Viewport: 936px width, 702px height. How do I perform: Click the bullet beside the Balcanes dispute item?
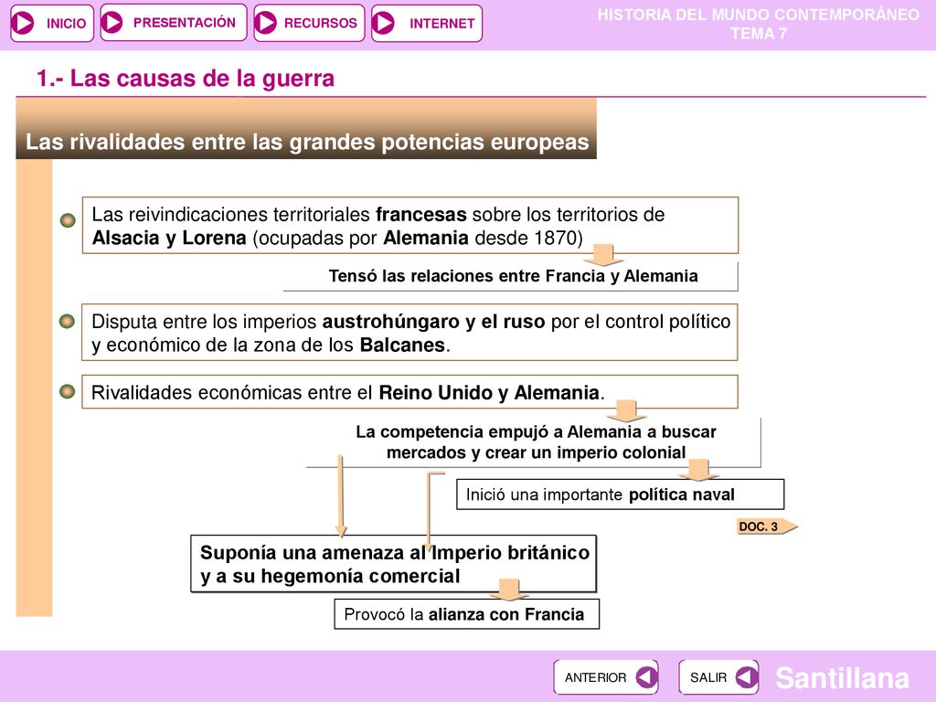point(68,322)
